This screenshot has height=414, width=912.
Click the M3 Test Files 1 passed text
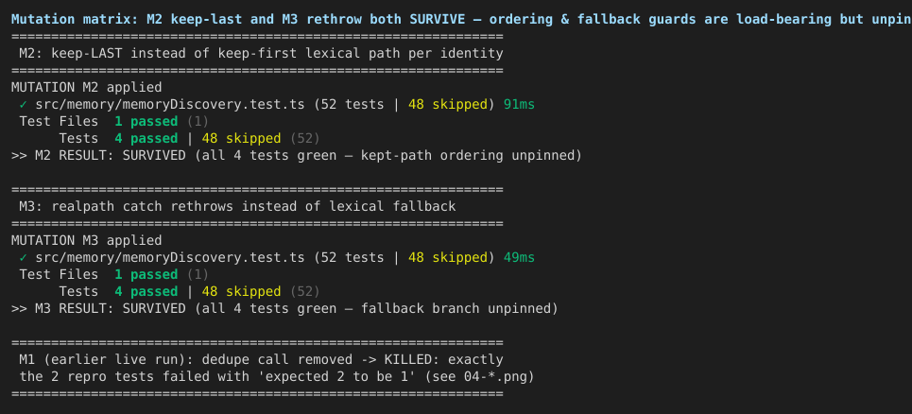click(146, 274)
